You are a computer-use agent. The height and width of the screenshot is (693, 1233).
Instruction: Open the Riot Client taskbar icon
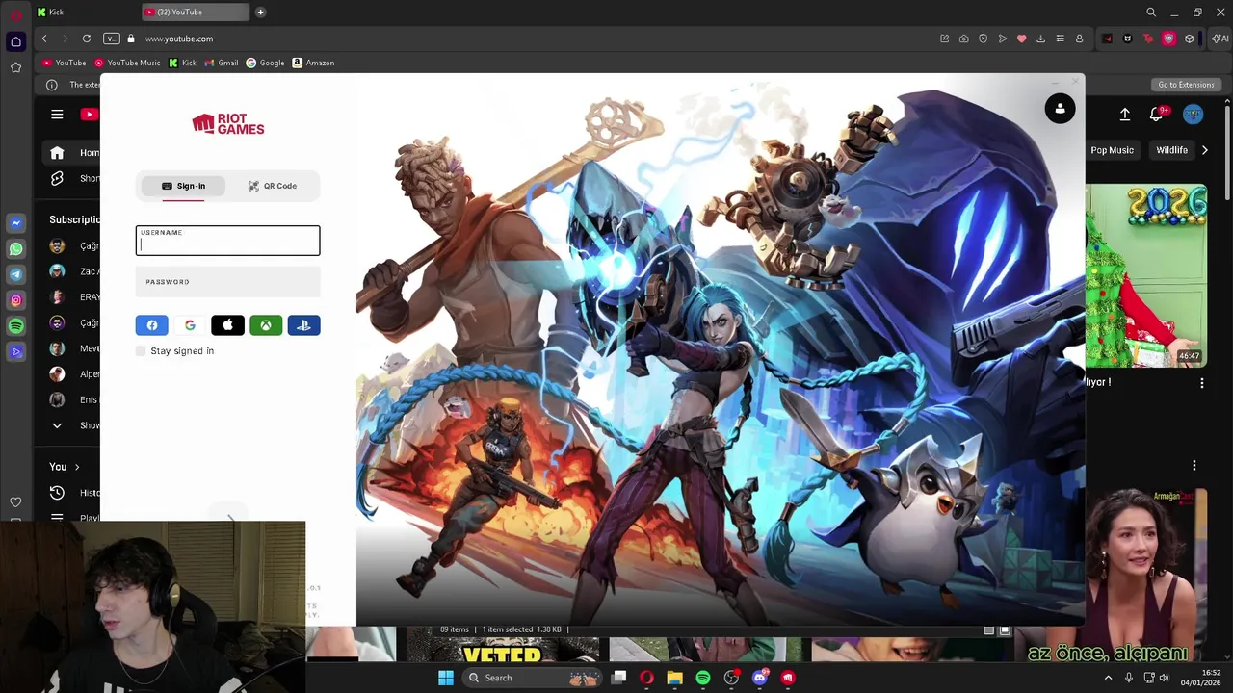tap(788, 678)
